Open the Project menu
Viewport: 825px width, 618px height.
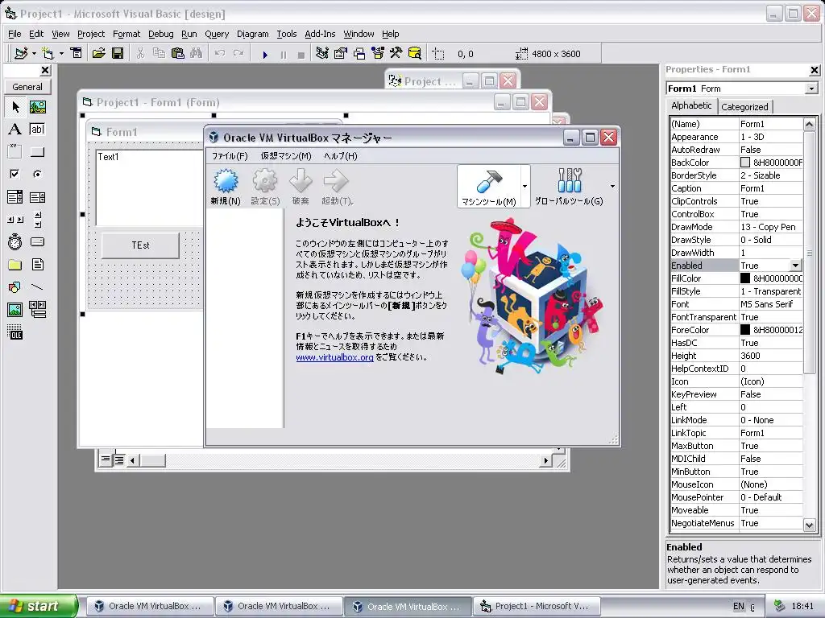(91, 34)
